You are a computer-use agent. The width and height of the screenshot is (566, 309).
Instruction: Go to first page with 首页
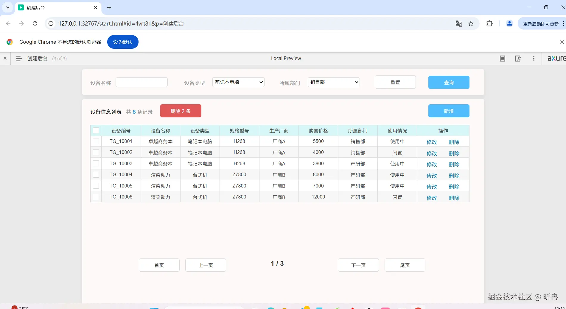[x=159, y=265]
